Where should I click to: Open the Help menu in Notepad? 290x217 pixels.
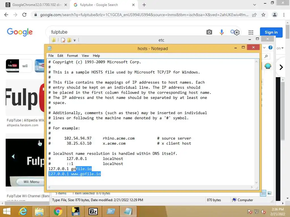96,56
